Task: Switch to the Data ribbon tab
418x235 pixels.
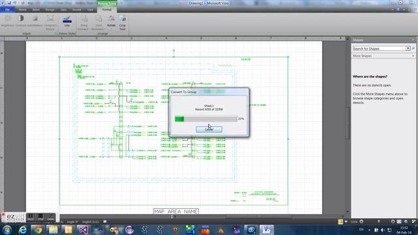Action: (x=63, y=10)
